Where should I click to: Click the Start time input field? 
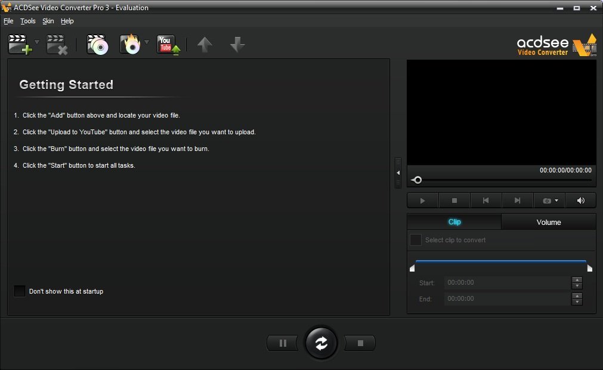coord(508,283)
